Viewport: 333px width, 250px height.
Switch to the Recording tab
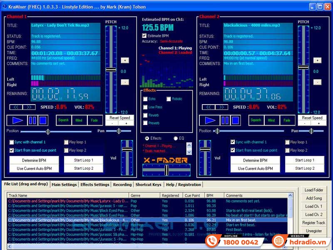coord(122,185)
